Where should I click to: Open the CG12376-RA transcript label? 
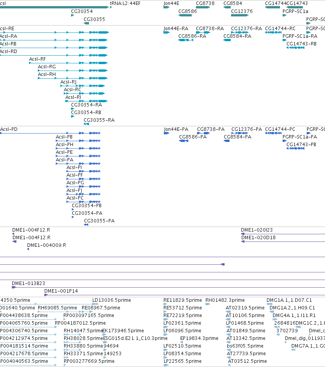246,29
